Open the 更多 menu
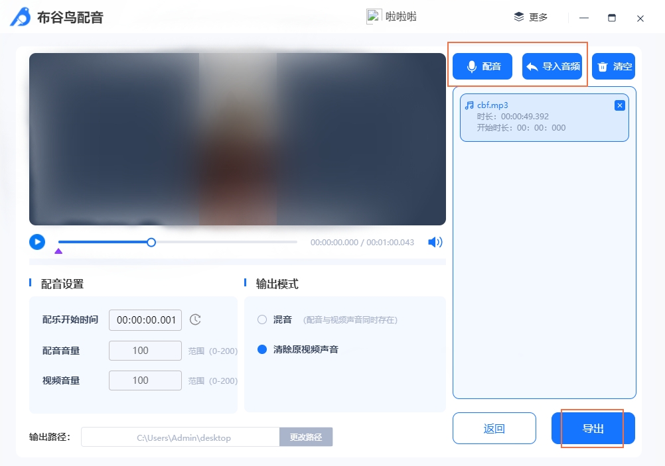Image resolution: width=665 pixels, height=466 pixels. pyautogui.click(x=531, y=17)
